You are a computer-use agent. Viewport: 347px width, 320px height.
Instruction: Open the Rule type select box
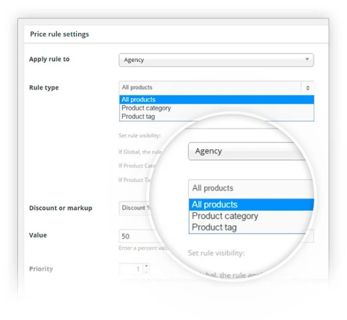[216, 88]
